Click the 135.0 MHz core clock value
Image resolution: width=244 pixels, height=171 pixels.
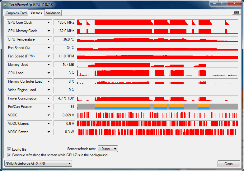(x=64, y=22)
